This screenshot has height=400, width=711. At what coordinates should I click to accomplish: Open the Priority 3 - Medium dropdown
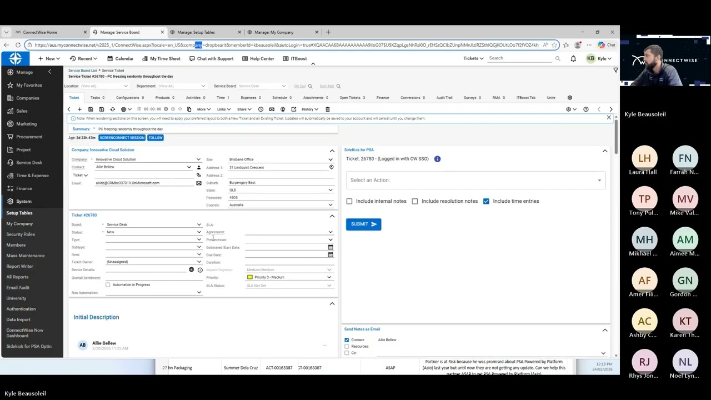tap(289, 277)
